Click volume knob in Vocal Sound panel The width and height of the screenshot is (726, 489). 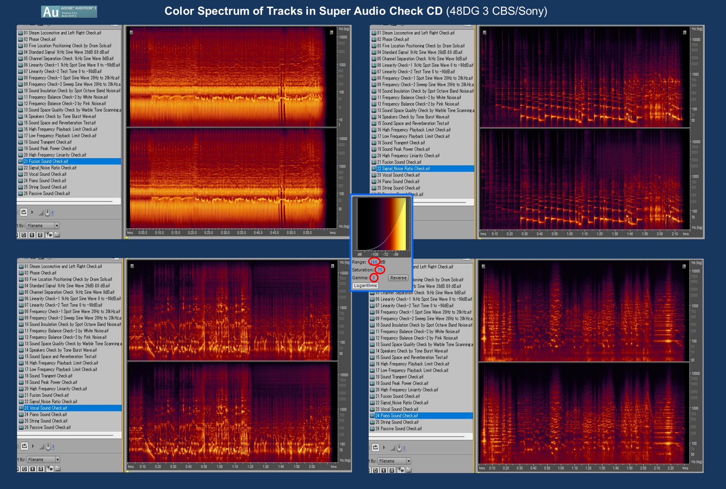tap(48, 447)
